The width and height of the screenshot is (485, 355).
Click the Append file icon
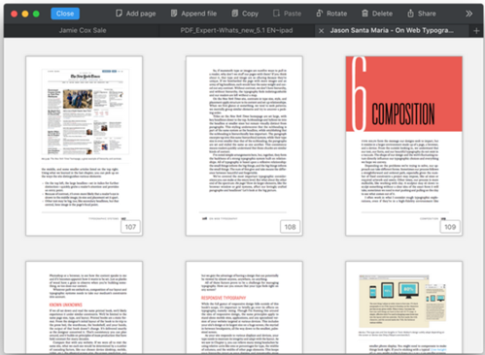174,14
